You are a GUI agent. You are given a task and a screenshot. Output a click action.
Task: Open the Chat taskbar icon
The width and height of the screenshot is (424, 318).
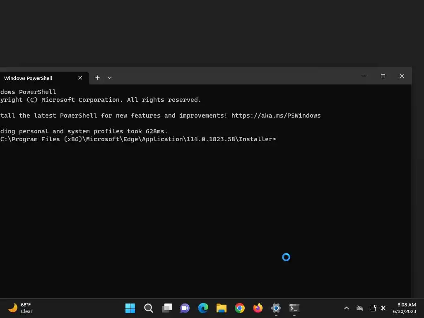pyautogui.click(x=185, y=308)
